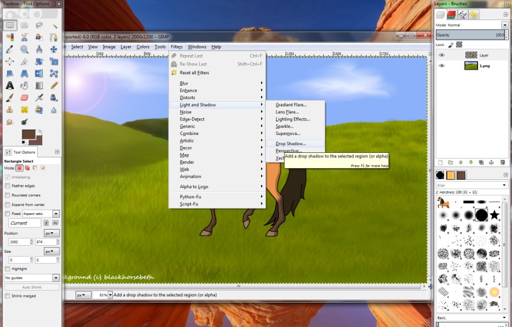512x327 pixels.
Task: Open the brush filter tag dropdown
Action: (505, 185)
